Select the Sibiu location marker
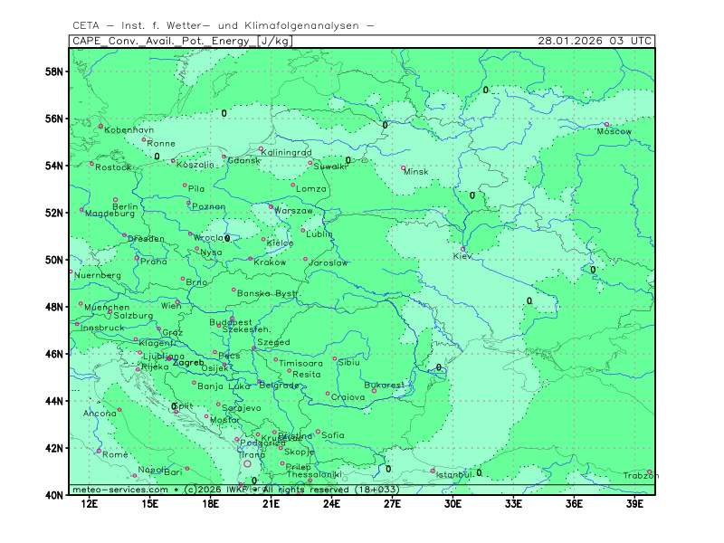The width and height of the screenshot is (724, 543). [x=334, y=358]
